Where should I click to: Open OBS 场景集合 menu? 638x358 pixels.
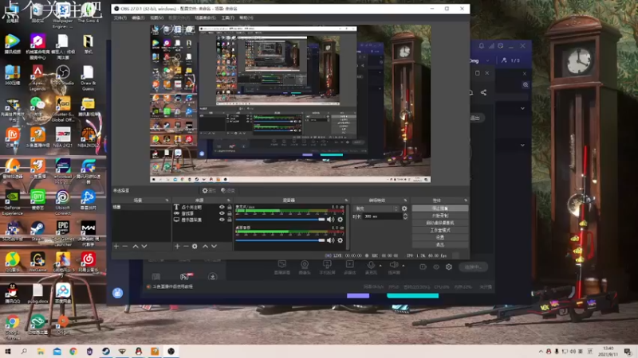click(206, 18)
